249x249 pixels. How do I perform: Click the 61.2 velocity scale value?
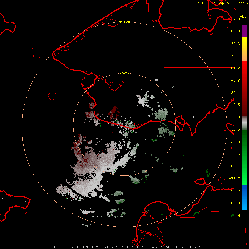235,68
